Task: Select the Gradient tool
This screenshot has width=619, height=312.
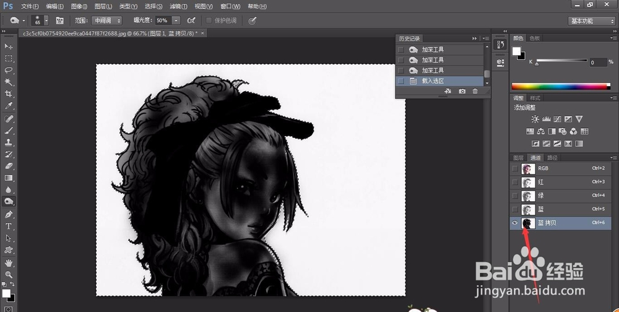Action: (8, 178)
